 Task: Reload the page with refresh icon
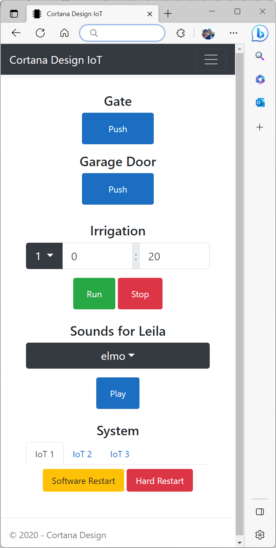[x=40, y=33]
